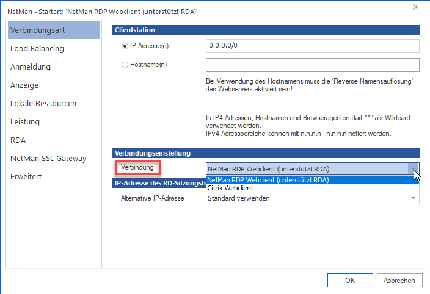Close the NetMan Startart dialog
This screenshot has height=294, width=430.
coord(416,7)
